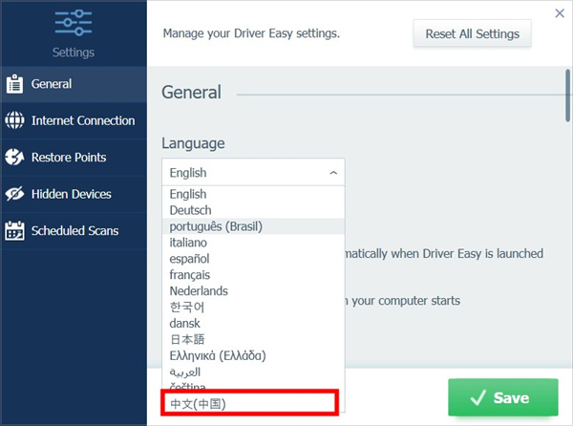Choose français as the language

click(x=189, y=274)
